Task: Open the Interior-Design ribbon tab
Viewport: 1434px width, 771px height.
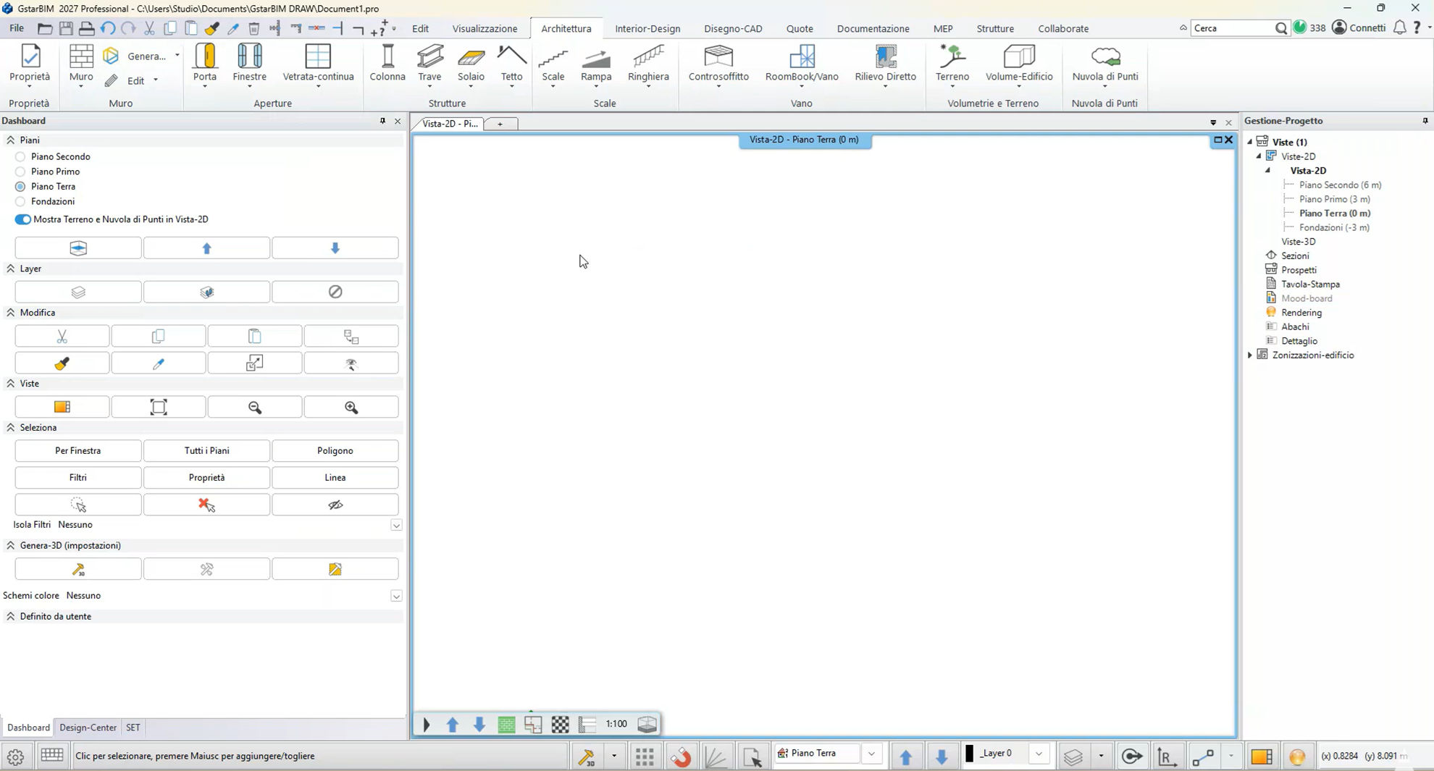Action: pyautogui.click(x=647, y=29)
